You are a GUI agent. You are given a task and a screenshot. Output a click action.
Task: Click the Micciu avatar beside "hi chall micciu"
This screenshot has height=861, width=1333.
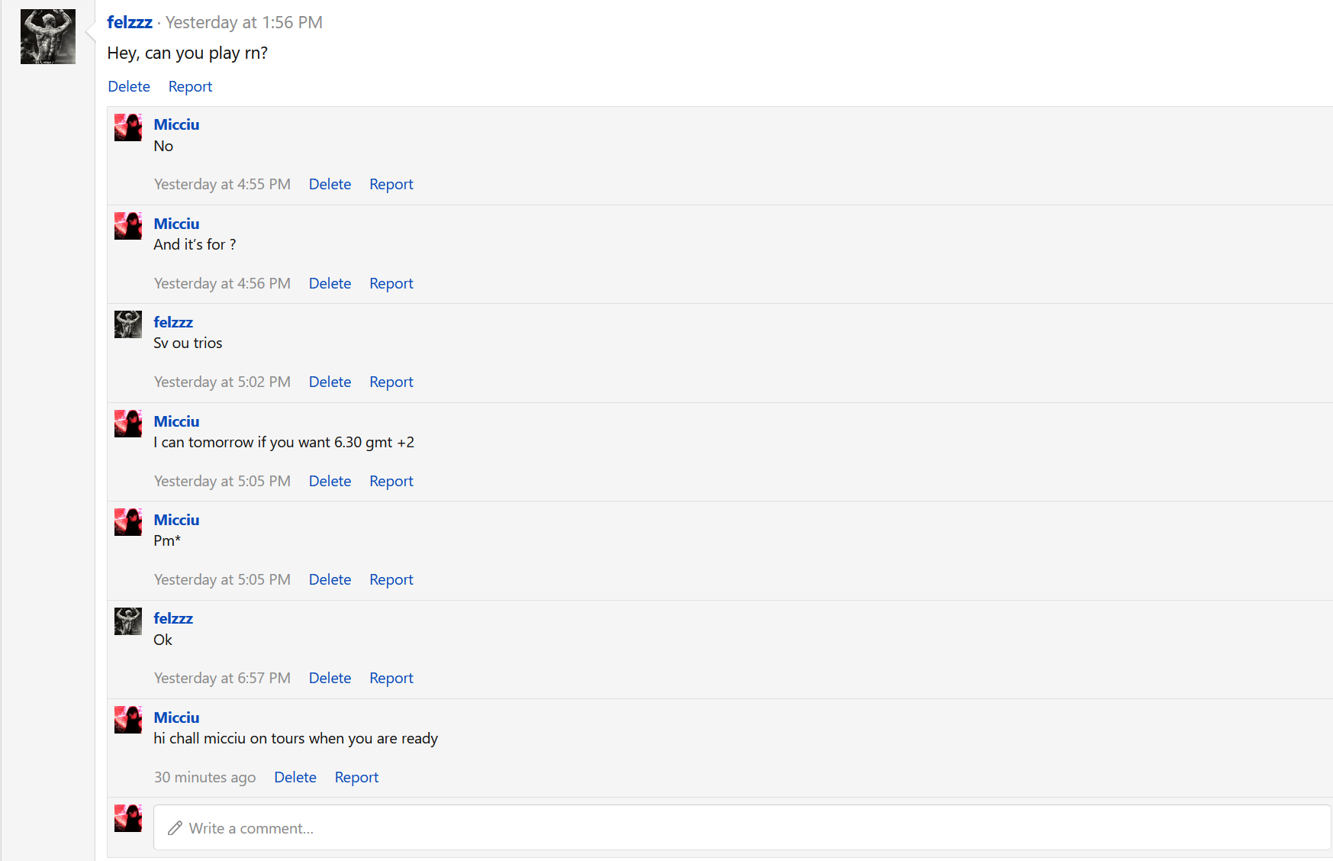[128, 720]
